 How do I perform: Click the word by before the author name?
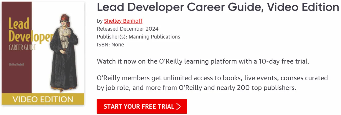click(100, 21)
